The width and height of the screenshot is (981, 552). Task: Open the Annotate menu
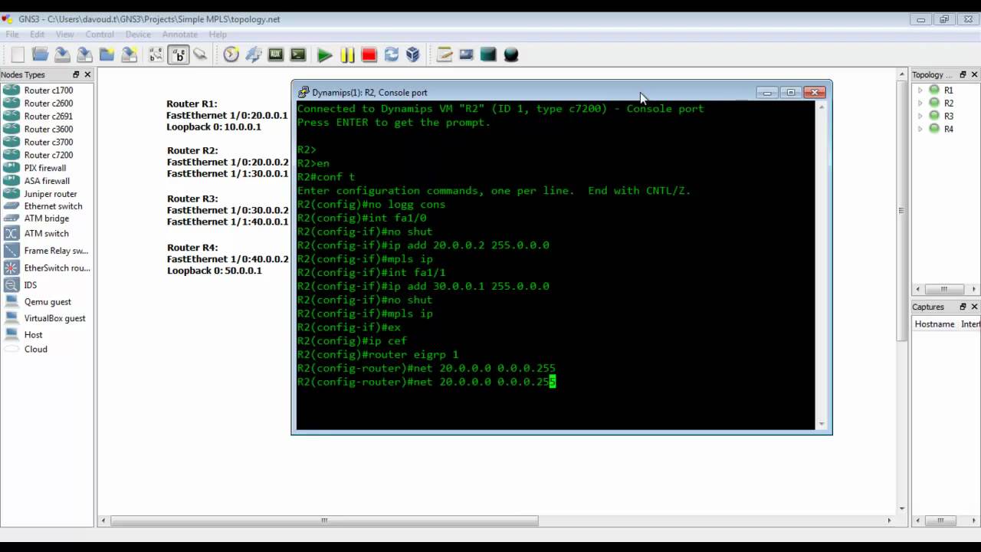(x=180, y=34)
